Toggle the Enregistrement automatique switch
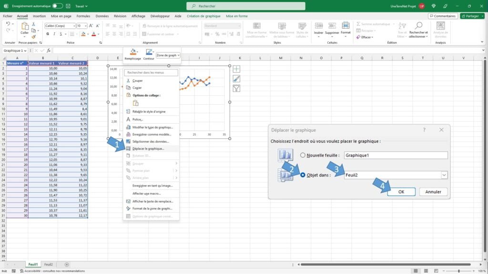 (x=57, y=6)
